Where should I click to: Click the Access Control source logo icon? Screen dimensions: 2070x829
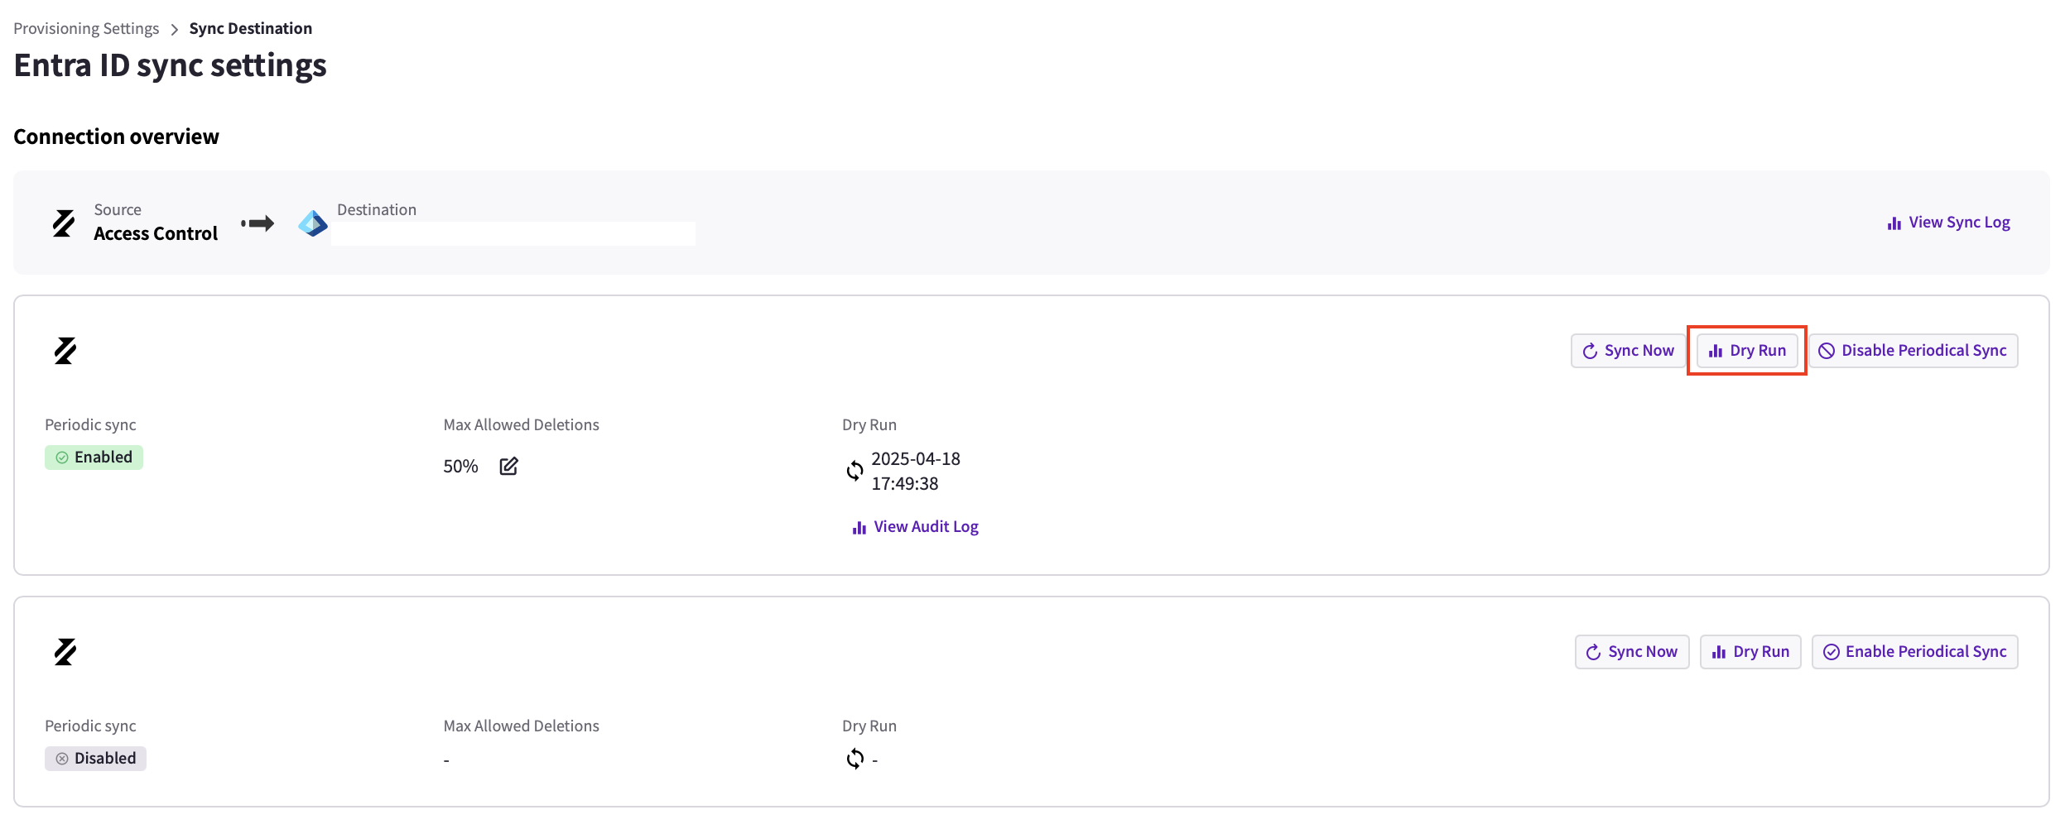[64, 223]
